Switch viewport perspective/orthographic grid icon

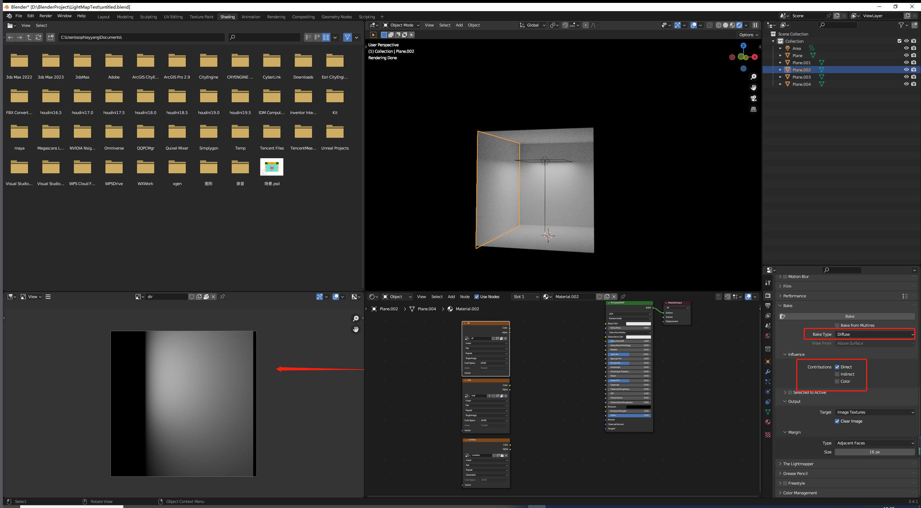pyautogui.click(x=754, y=109)
